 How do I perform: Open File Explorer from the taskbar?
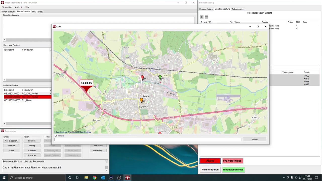(x=86, y=178)
